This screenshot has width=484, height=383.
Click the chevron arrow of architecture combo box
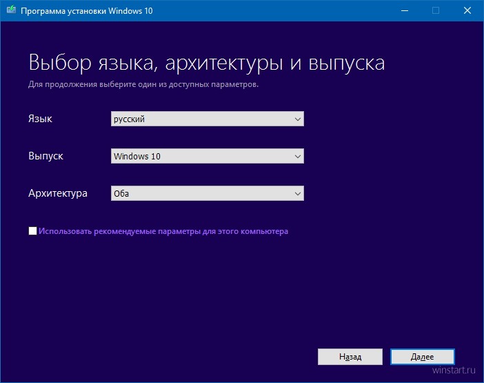(x=297, y=194)
